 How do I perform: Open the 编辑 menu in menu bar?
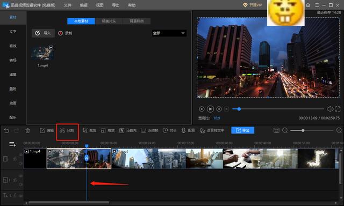[x=84, y=5]
